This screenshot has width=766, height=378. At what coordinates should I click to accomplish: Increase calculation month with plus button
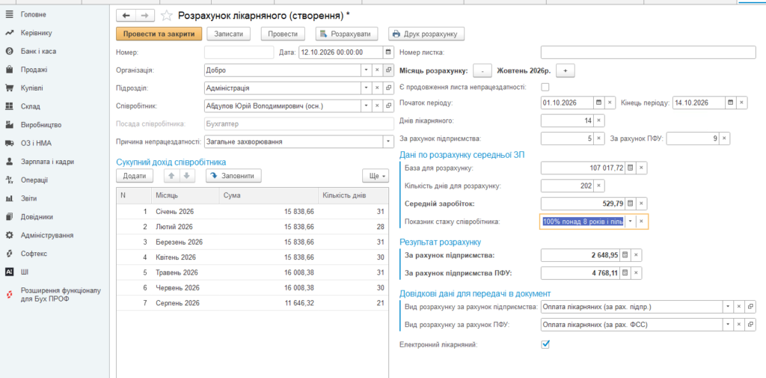(566, 71)
